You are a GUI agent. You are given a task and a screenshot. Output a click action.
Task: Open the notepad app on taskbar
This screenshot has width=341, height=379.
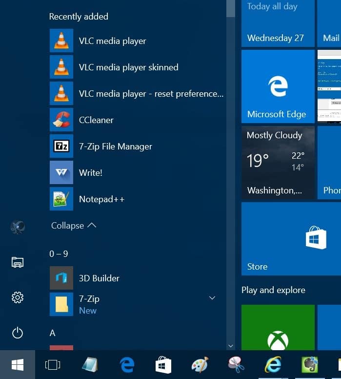pyautogui.click(x=90, y=364)
